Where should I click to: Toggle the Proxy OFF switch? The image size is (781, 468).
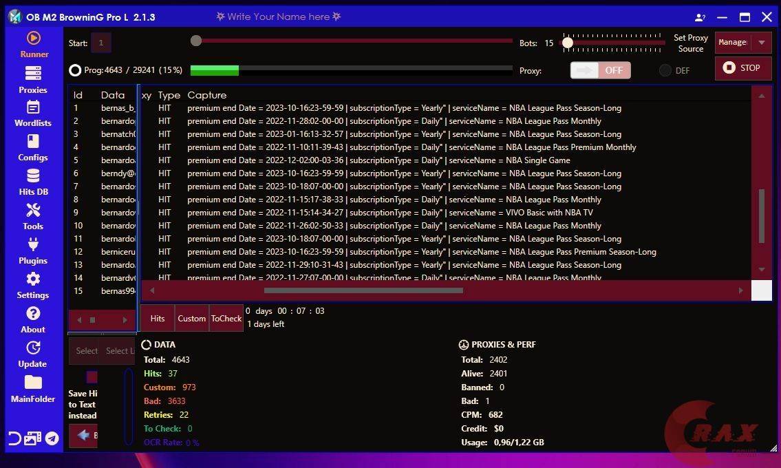pos(600,70)
